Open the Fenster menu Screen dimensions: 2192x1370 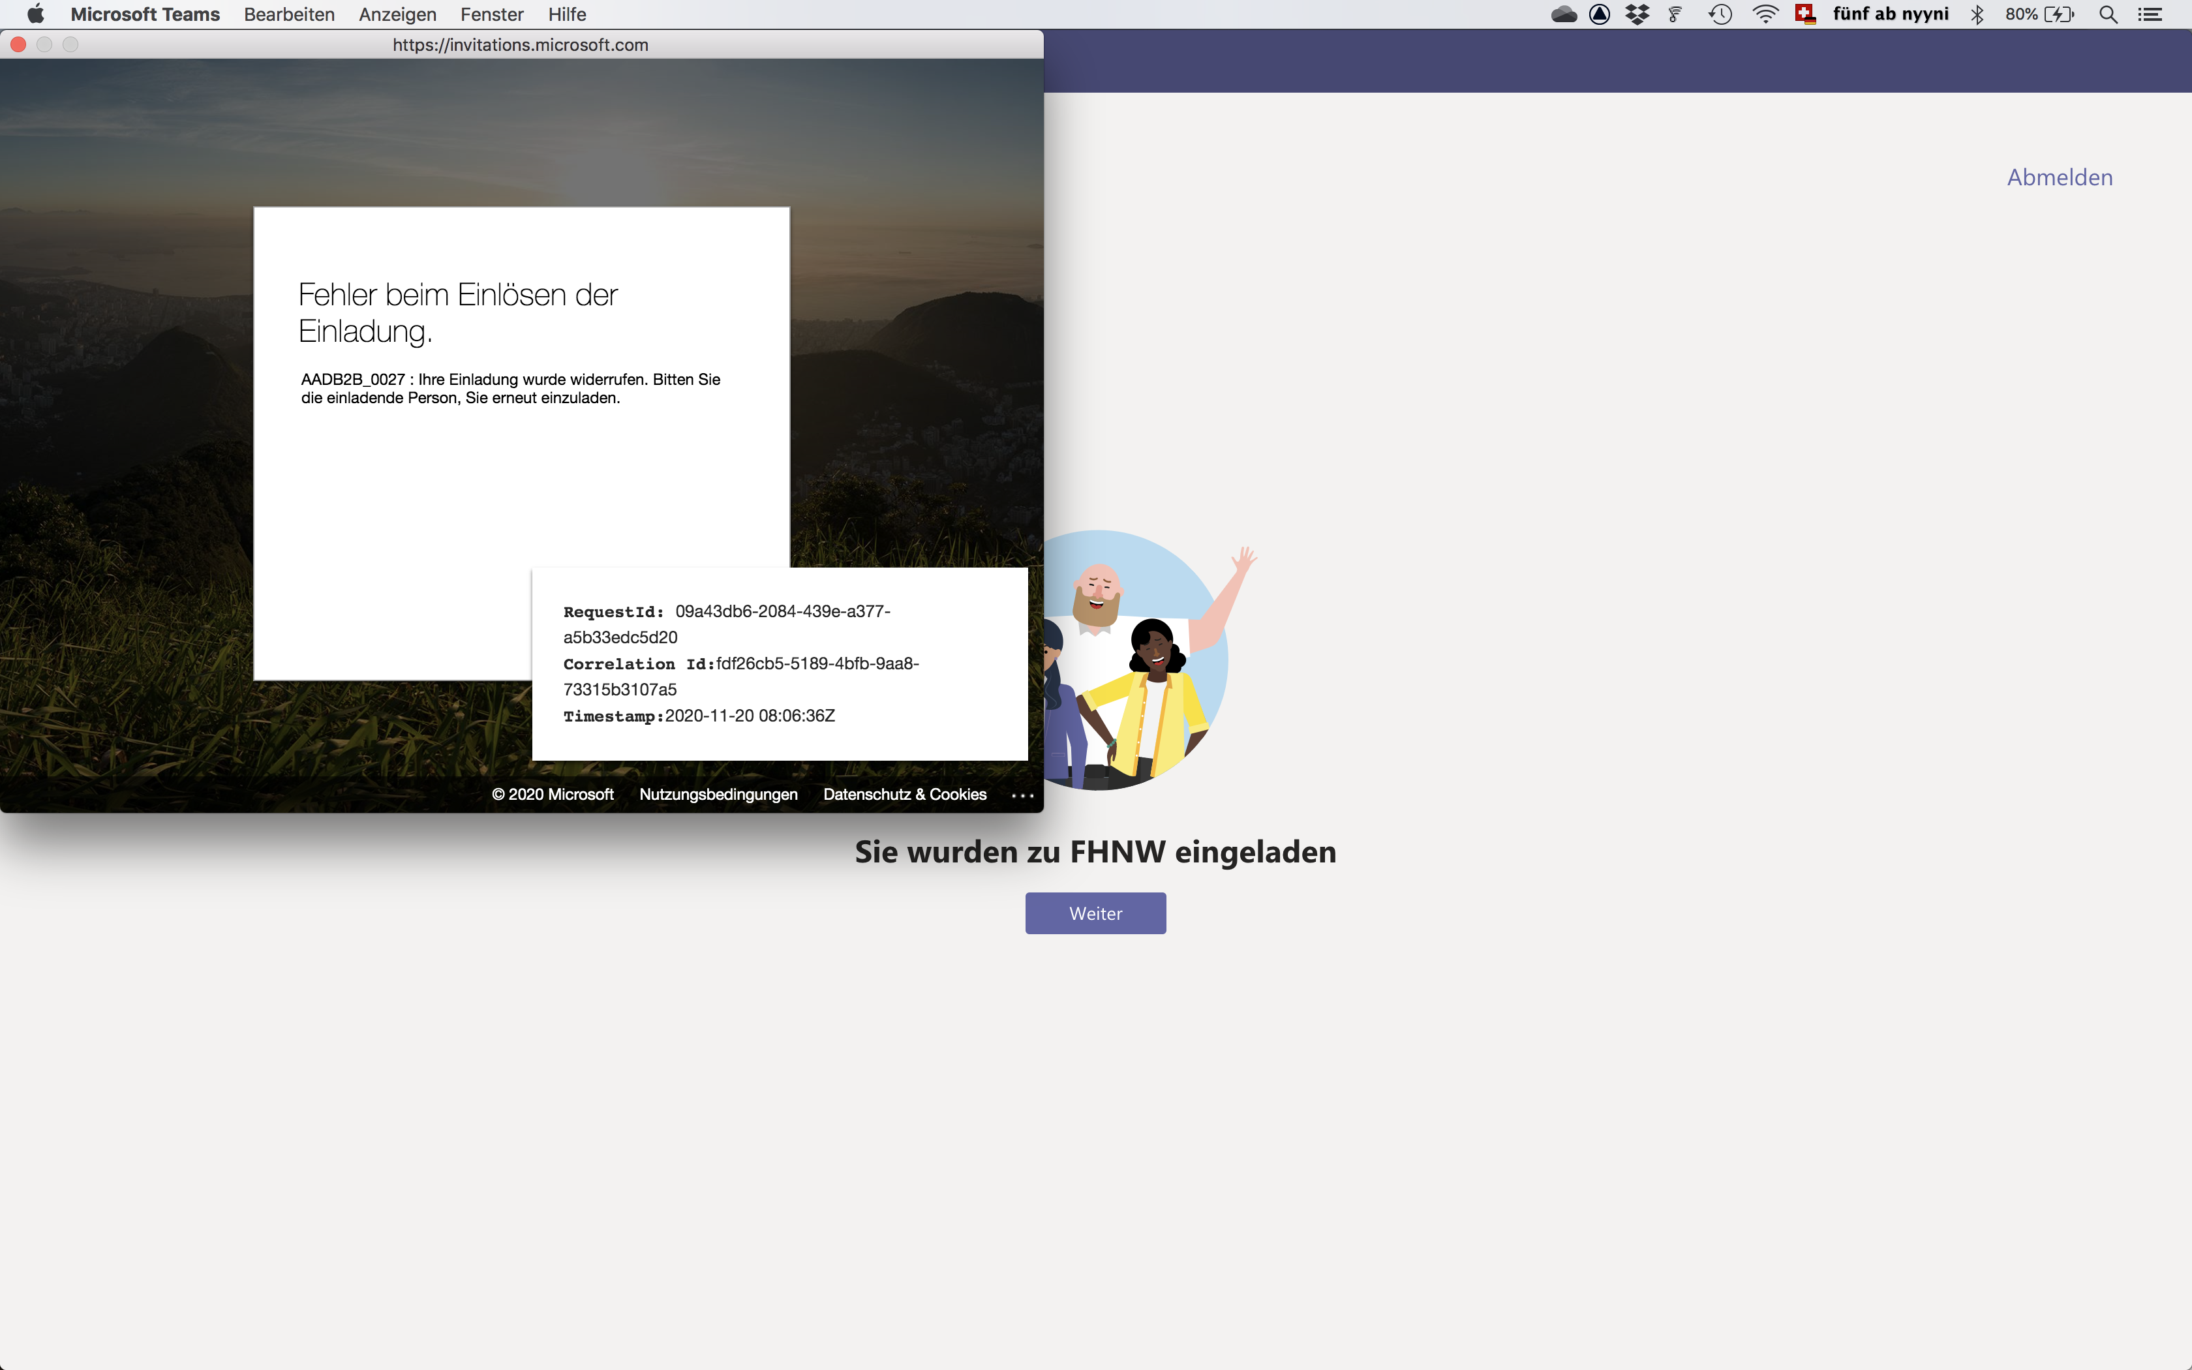click(492, 14)
